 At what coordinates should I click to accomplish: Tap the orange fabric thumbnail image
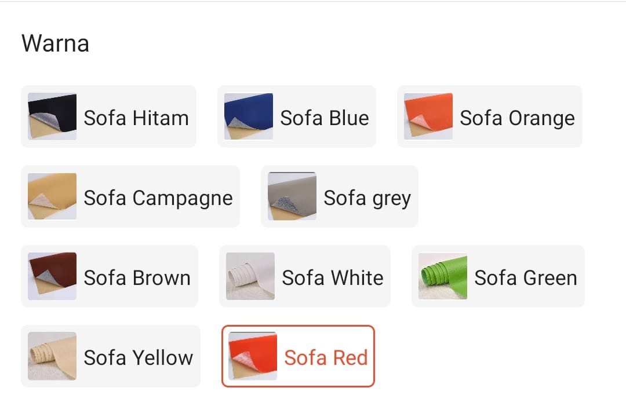coord(428,116)
